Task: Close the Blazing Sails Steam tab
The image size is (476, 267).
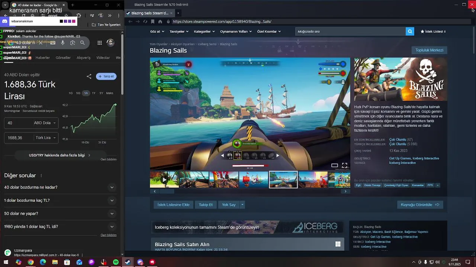Action: (x=171, y=13)
